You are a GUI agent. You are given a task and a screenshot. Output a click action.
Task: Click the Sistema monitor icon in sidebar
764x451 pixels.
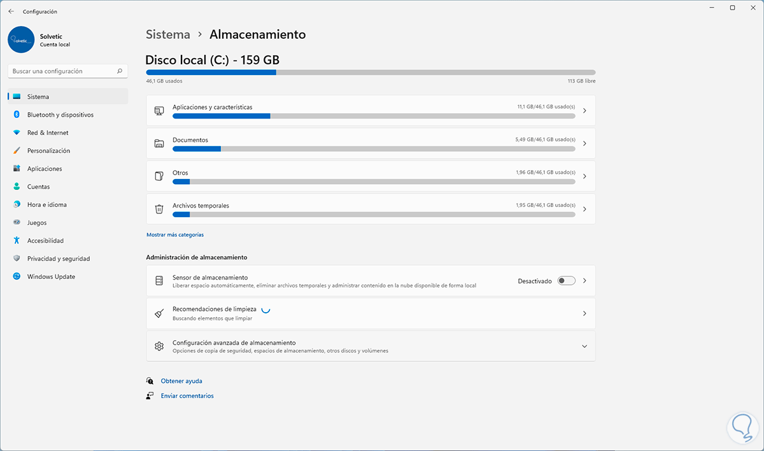tap(17, 97)
